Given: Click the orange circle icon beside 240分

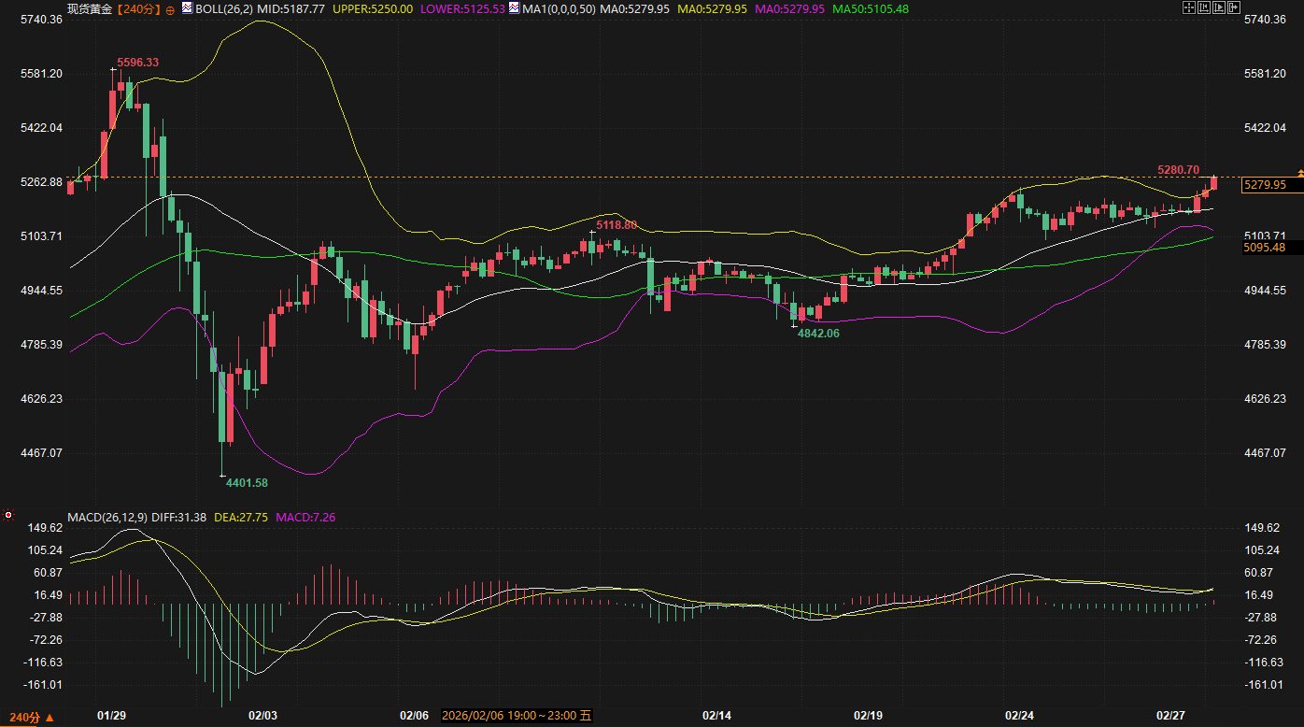Looking at the screenshot, I should [x=170, y=9].
